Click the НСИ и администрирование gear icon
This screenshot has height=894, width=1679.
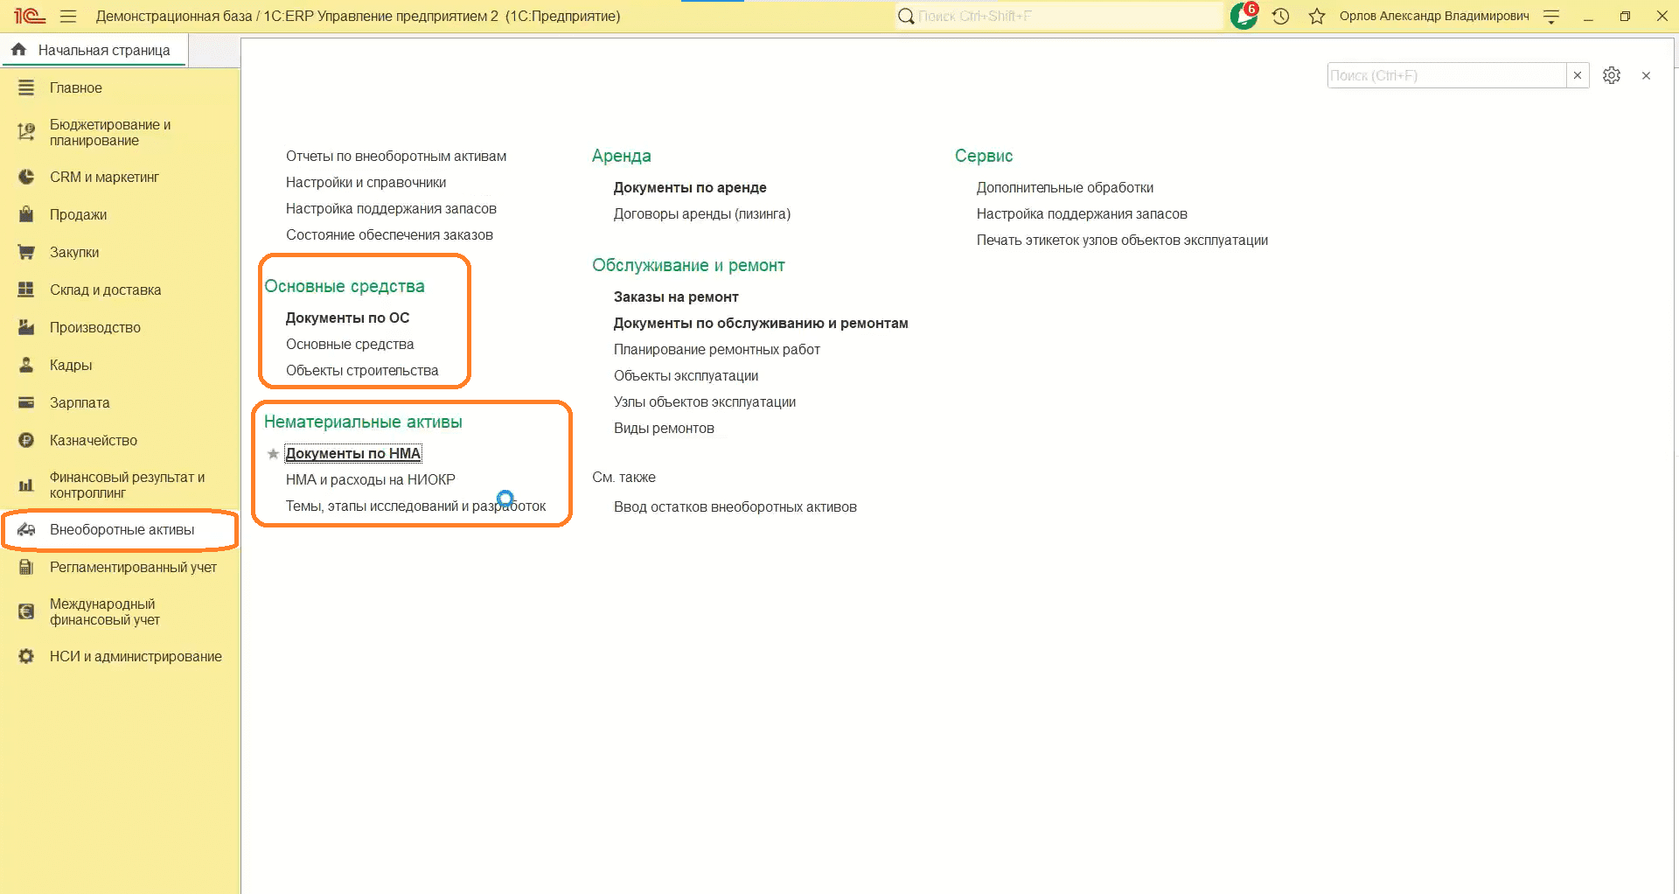[26, 656]
